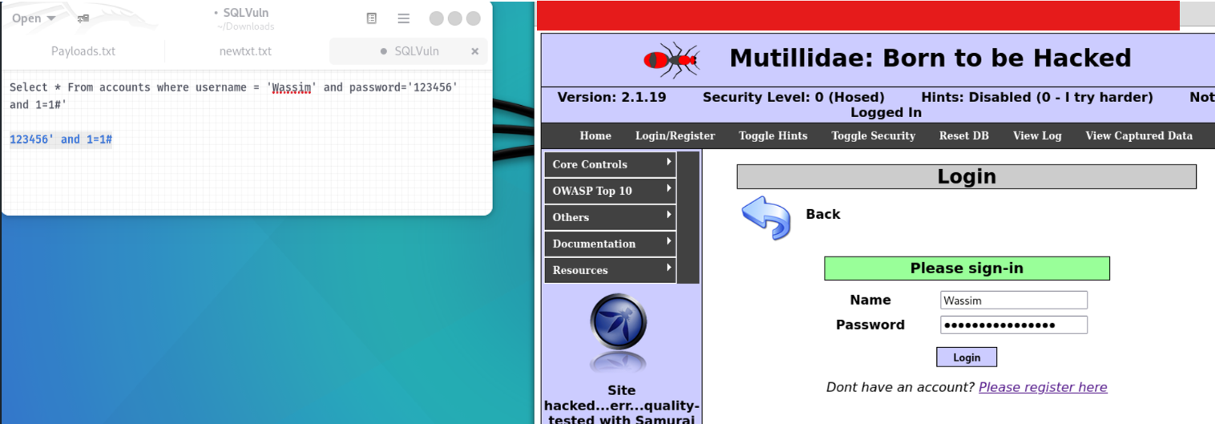The image size is (1215, 424).
Task: Click the OWASP dragonfly logo in sidebar
Action: (618, 323)
